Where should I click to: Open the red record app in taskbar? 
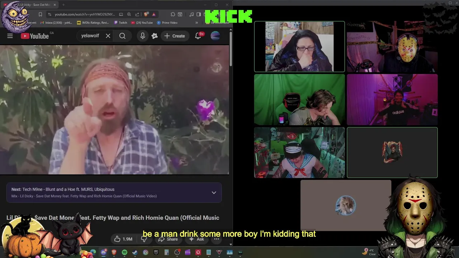coord(198,252)
